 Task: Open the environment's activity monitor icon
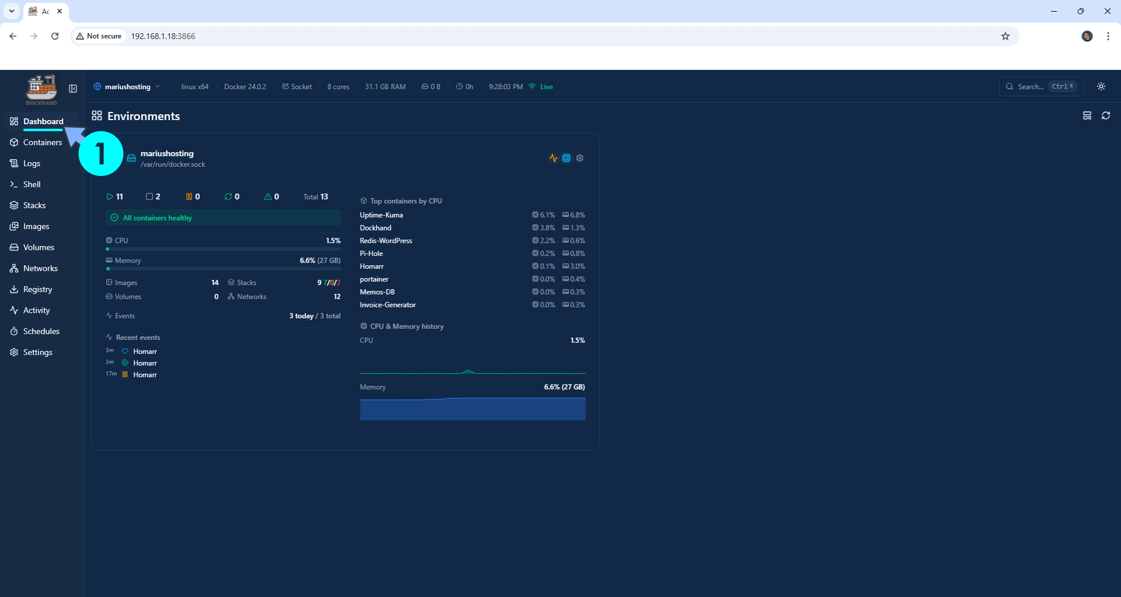(x=553, y=157)
